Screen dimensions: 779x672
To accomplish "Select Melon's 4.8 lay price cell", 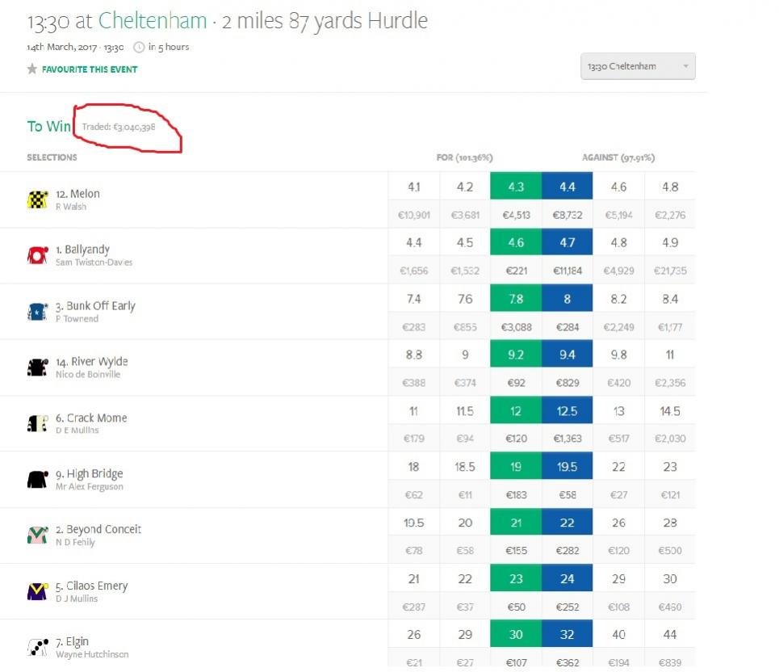I will (x=670, y=186).
